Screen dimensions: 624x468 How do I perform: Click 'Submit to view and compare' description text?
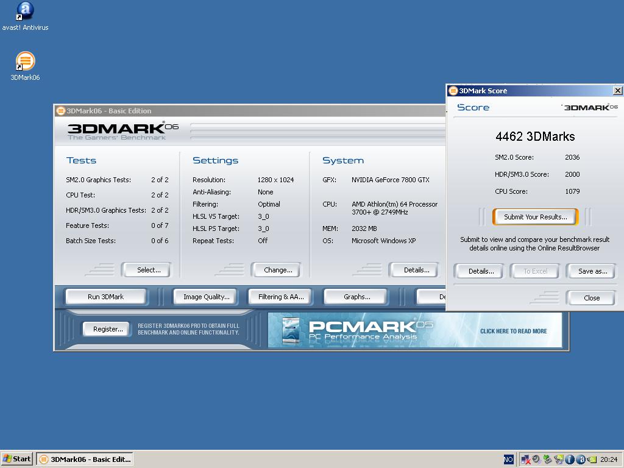point(534,244)
